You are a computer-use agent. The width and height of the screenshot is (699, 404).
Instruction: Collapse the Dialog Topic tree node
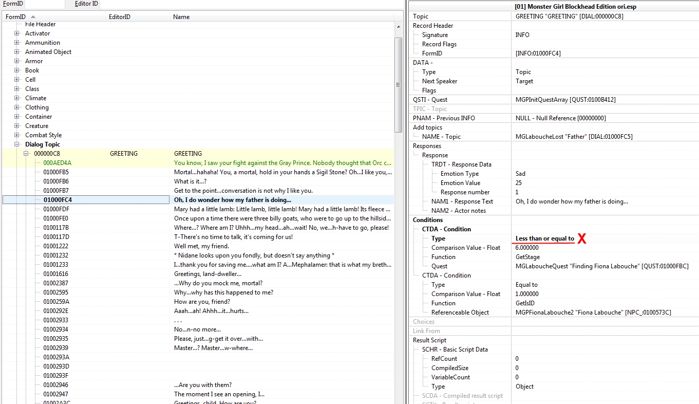coord(17,144)
